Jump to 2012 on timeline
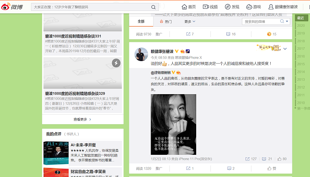Screen dimensions: 310x177 (301, 87)
